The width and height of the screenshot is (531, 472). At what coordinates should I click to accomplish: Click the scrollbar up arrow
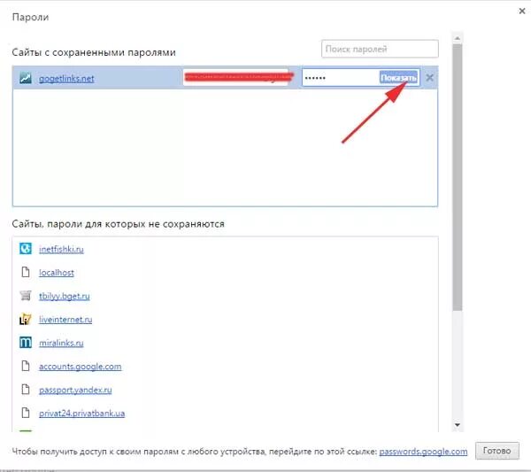point(458,38)
